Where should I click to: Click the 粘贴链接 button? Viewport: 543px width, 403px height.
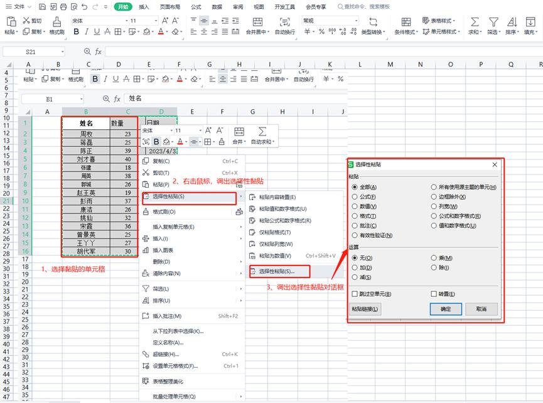click(364, 309)
